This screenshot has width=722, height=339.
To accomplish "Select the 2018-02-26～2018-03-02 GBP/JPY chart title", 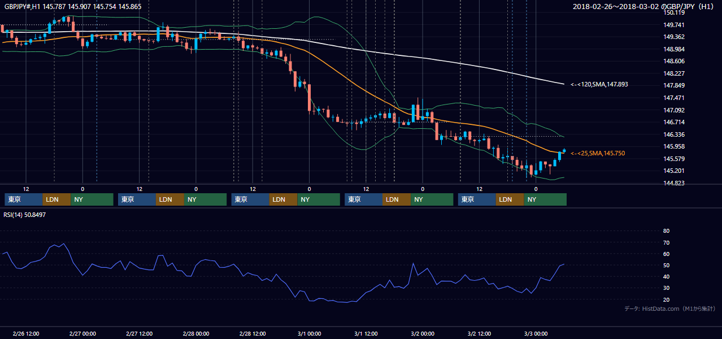I will pos(643,6).
